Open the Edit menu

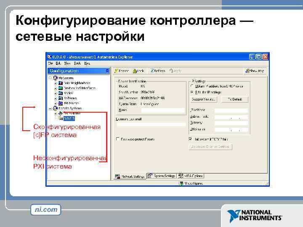(58, 63)
